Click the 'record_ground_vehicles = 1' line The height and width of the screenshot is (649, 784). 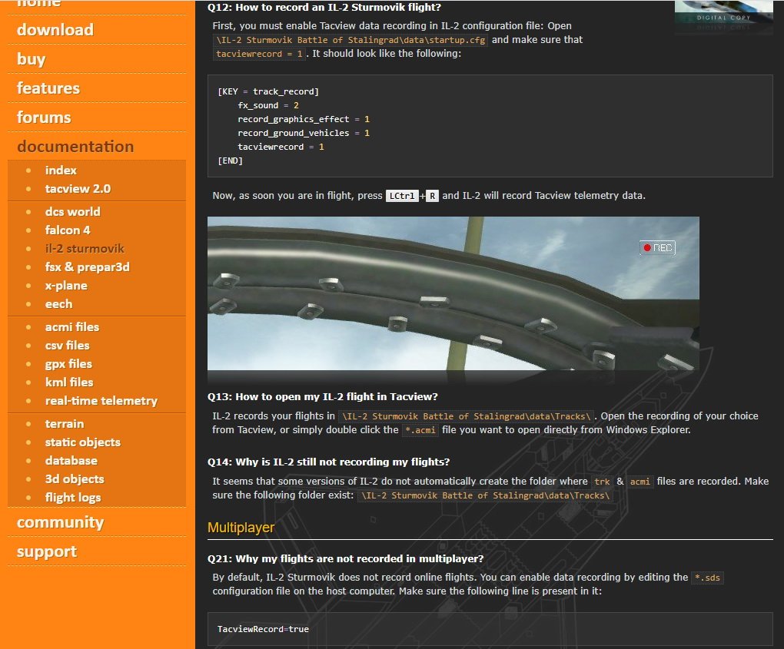[304, 134]
